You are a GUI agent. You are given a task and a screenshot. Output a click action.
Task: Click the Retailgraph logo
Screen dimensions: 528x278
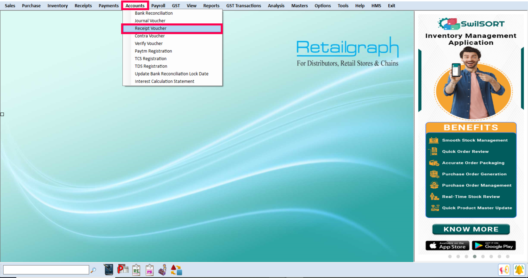(348, 52)
